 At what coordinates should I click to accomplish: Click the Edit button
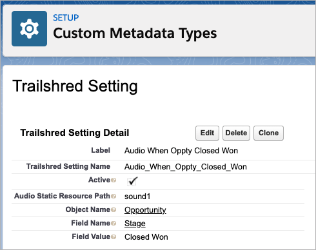(207, 133)
